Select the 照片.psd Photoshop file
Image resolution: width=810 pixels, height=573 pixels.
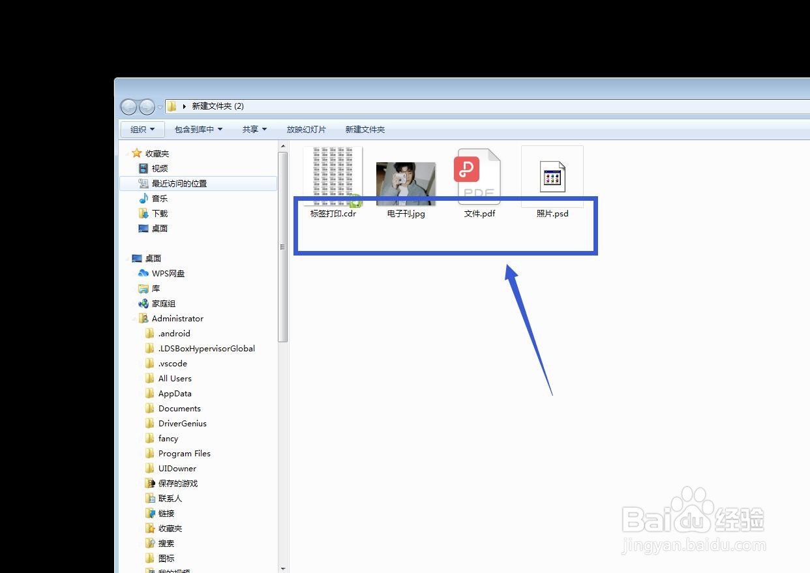tap(552, 176)
